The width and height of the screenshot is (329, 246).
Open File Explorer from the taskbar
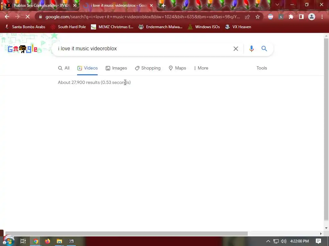[59, 241]
